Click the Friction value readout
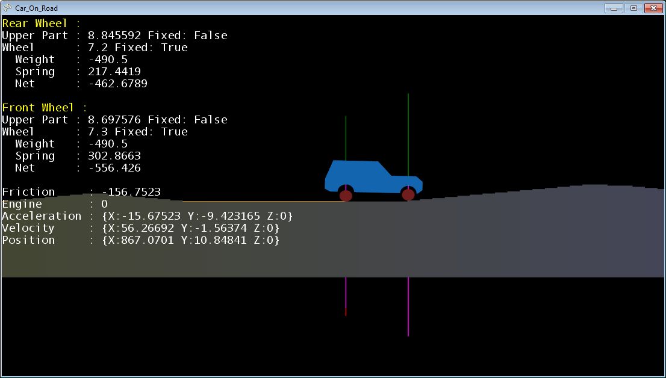The width and height of the screenshot is (666, 378). coord(131,192)
